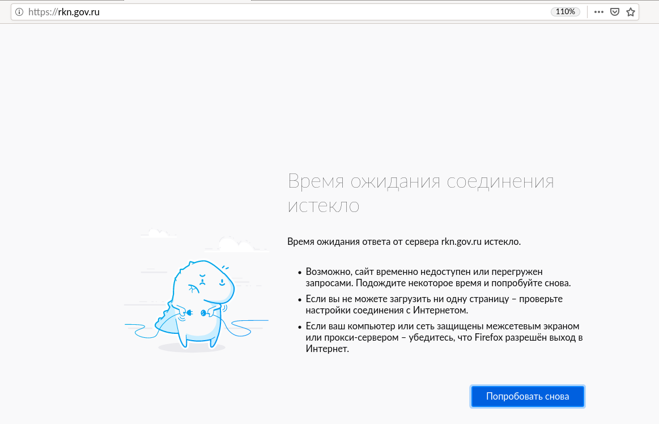The height and width of the screenshot is (424, 659).
Task: Reset zoom via the 110% badge
Action: point(565,11)
